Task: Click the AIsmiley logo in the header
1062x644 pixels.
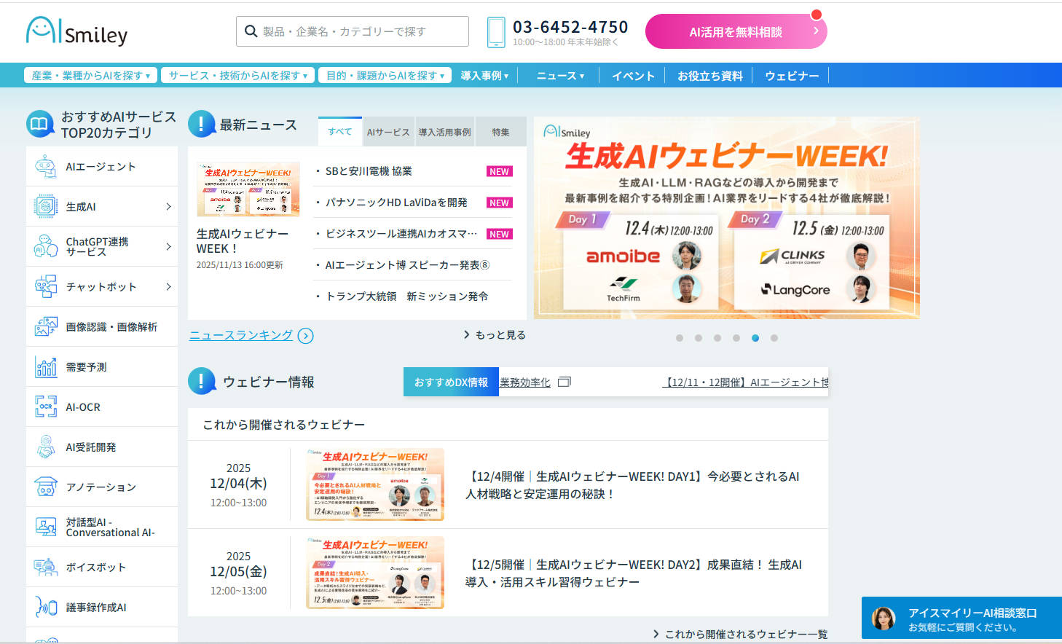Action: point(77,32)
